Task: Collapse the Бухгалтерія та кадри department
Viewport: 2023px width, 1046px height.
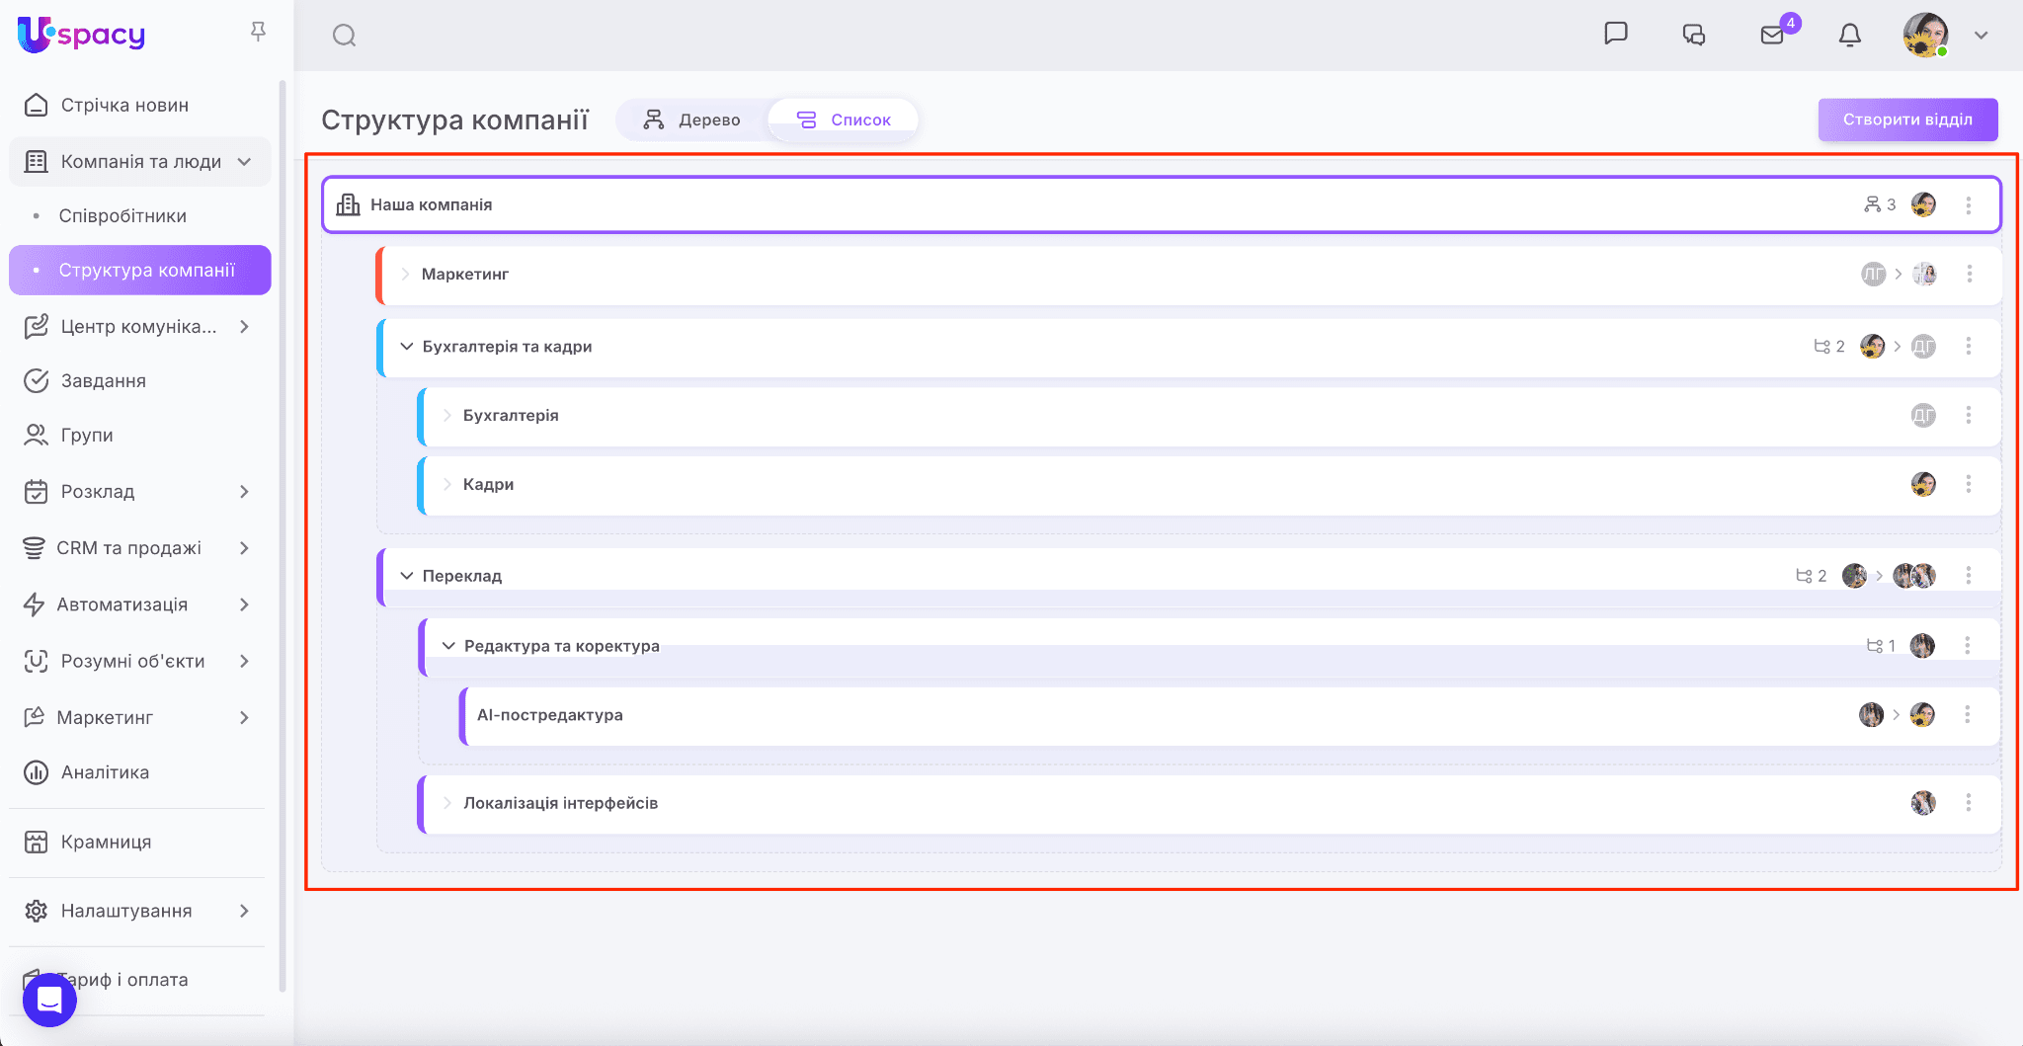Action: 406,347
